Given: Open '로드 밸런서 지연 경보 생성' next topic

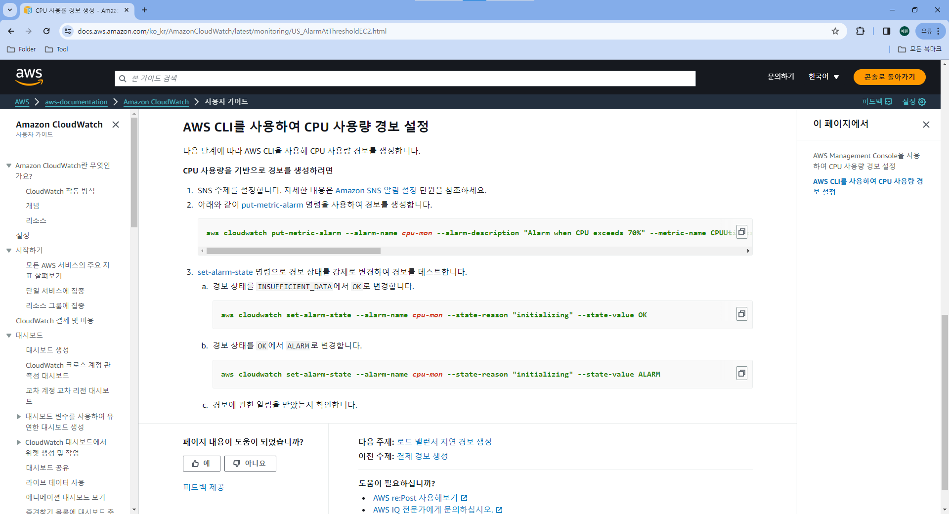Looking at the screenshot, I should point(444,442).
